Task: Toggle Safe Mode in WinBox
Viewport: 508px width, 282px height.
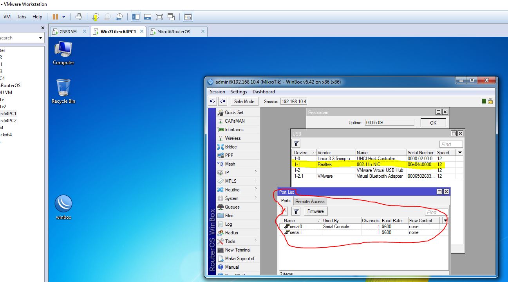Action: 244,101
